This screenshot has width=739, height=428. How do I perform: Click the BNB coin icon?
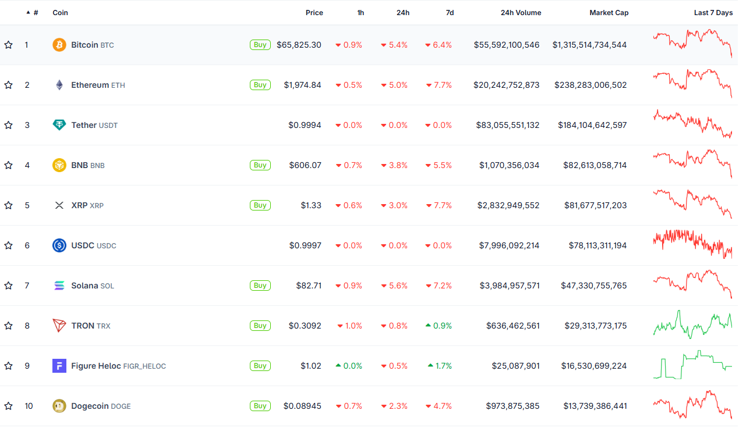click(x=59, y=165)
